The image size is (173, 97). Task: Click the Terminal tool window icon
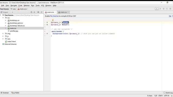pos(1,93)
